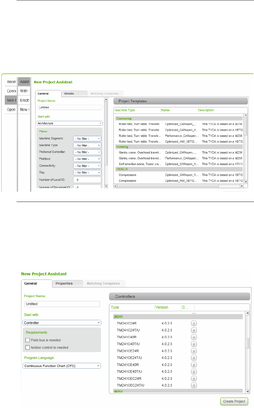Viewport: 254px width, 408px height.
Task: Open Program Language dropdown
Action: (x=62, y=366)
